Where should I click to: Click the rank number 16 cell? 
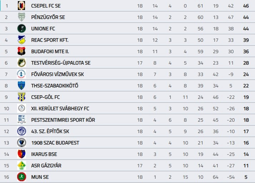pyautogui.click(x=6, y=177)
